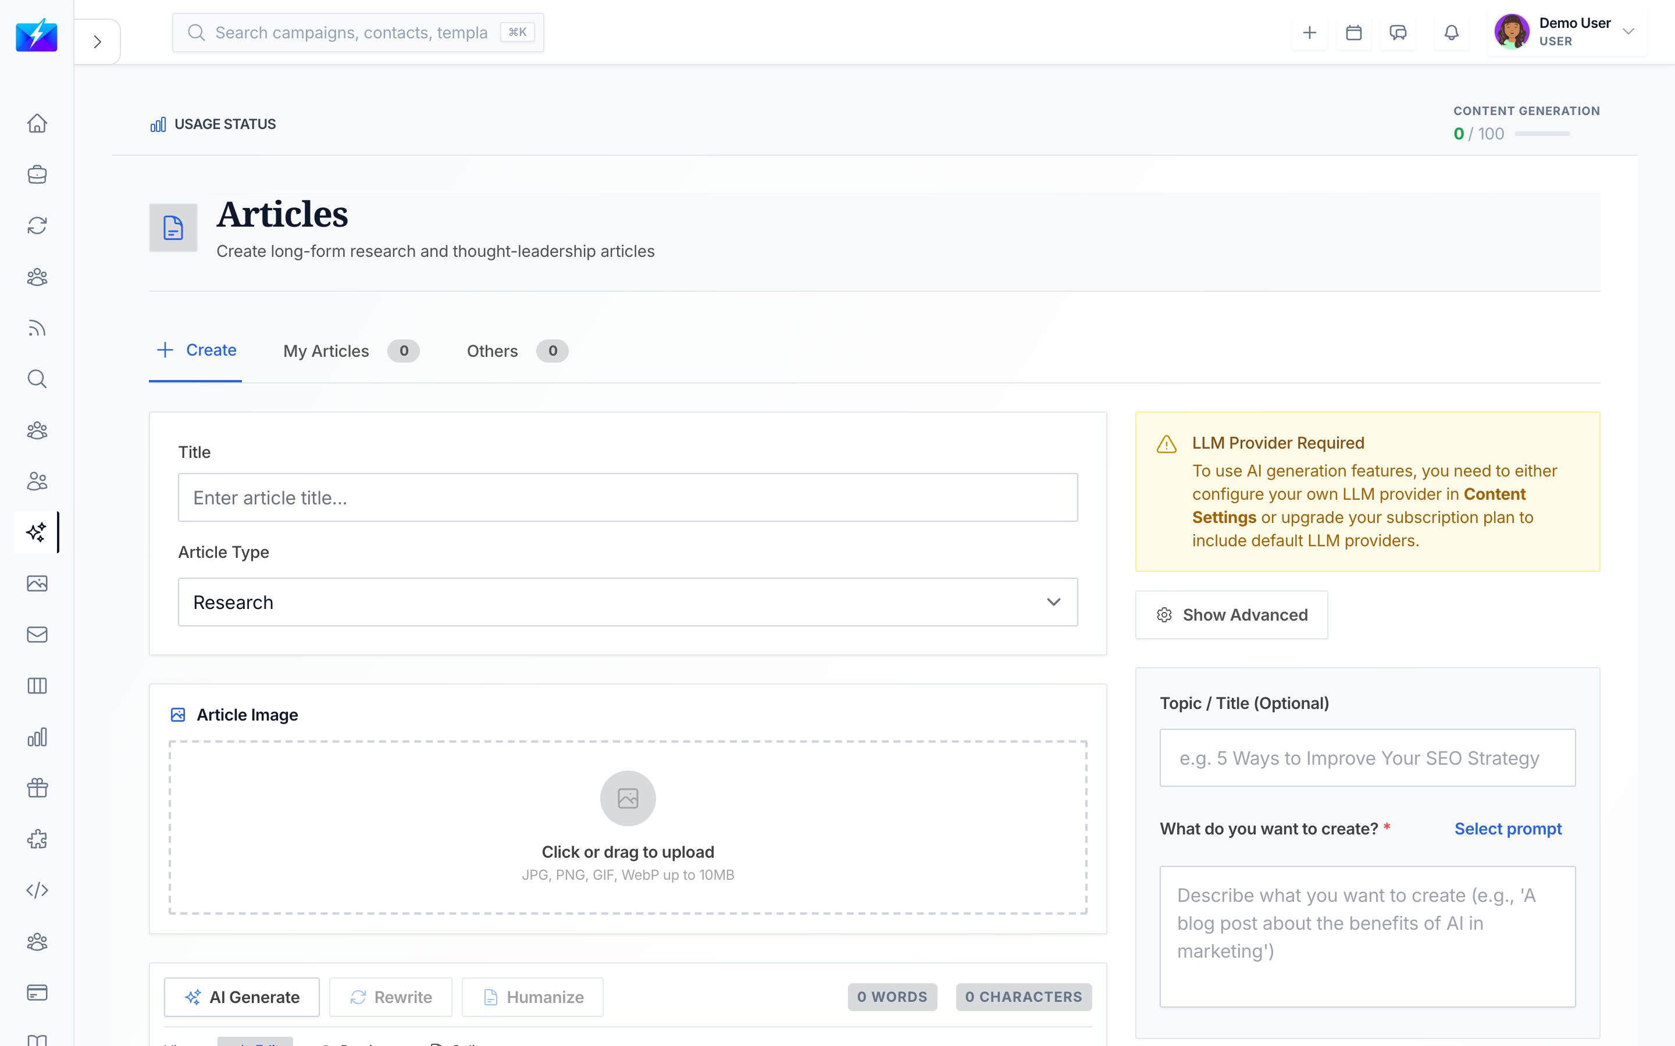
Task: Switch to the Create tab
Action: click(x=197, y=350)
